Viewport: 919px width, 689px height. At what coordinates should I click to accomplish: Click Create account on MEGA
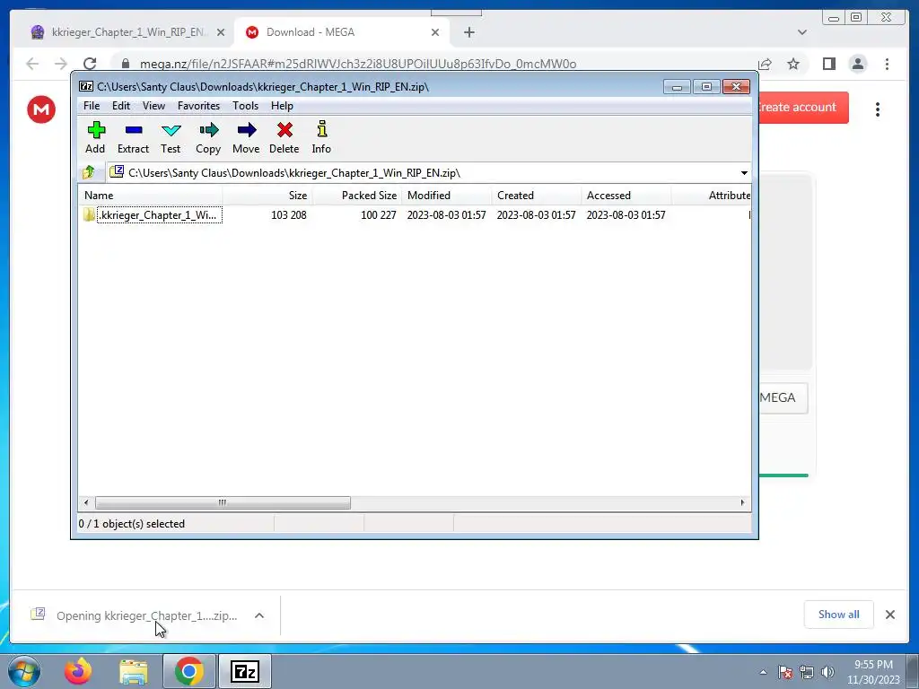pos(803,108)
